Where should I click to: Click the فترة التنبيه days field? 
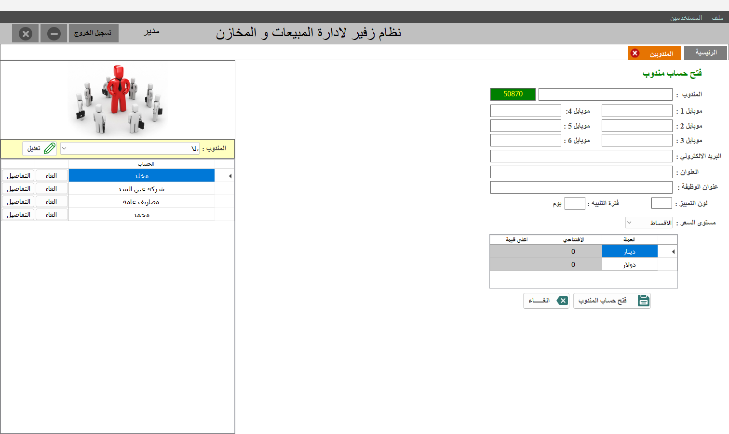[x=575, y=203]
